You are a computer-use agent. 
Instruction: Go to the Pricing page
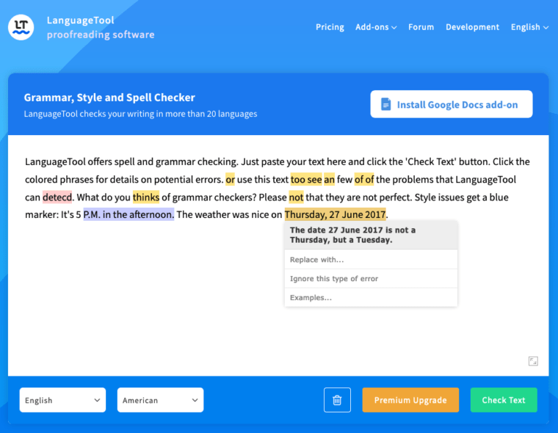(x=330, y=27)
